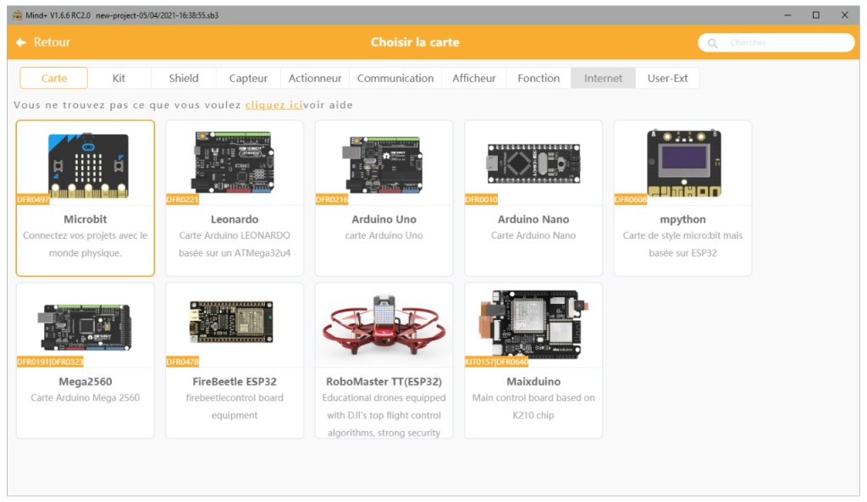Click the cliquez ici help link
This screenshot has width=867, height=502.
273,103
